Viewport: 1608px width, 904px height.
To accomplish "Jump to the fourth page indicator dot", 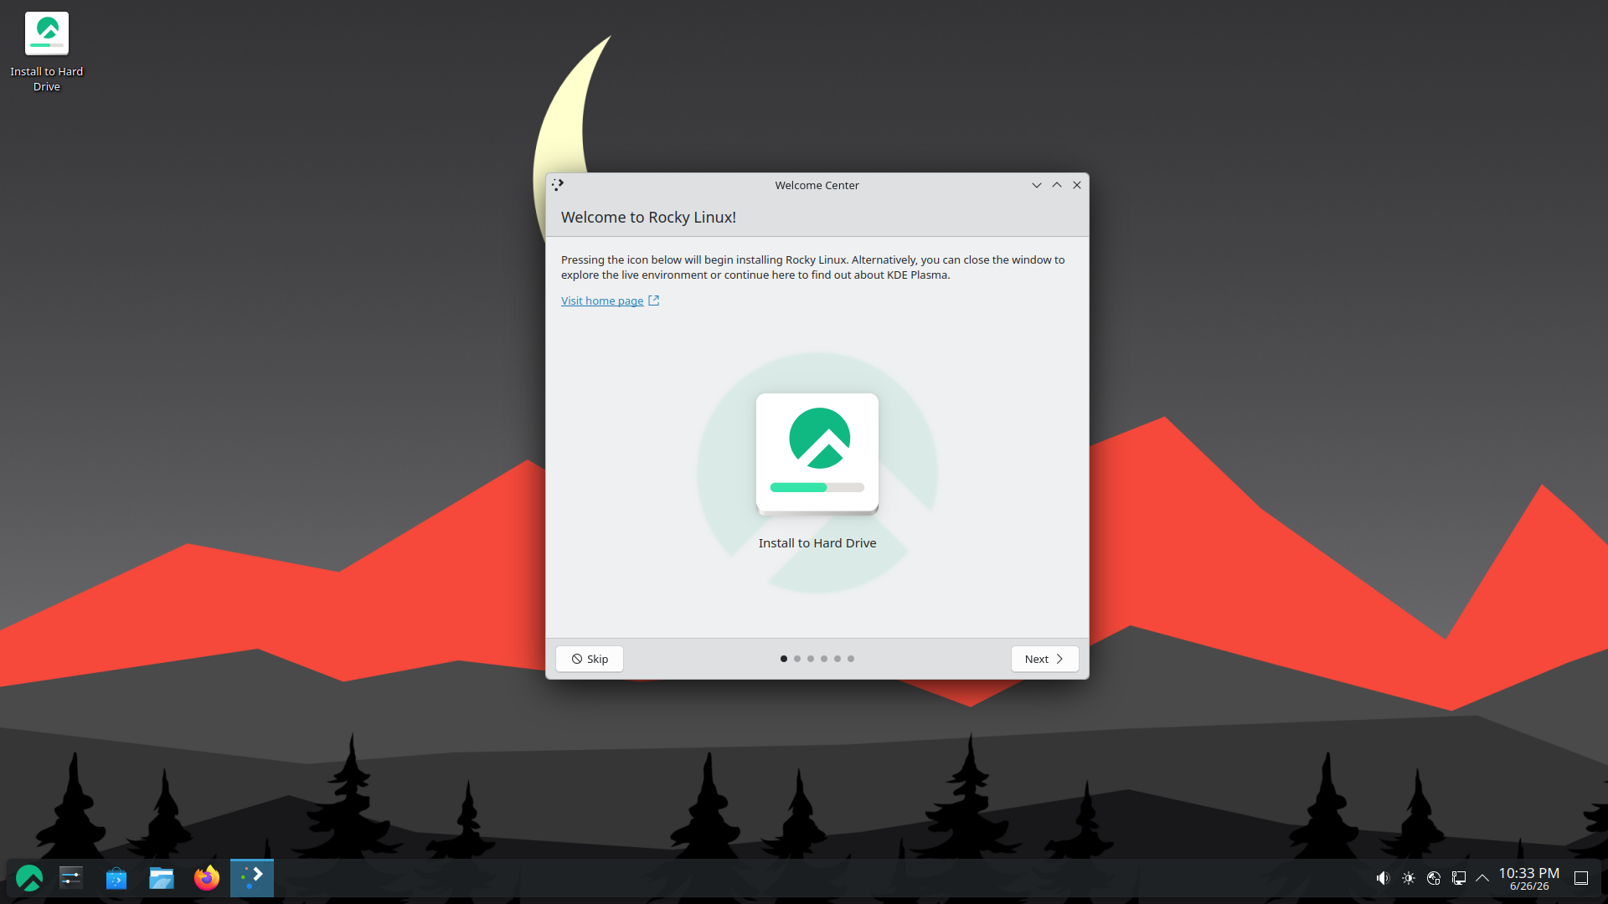I will [x=824, y=659].
